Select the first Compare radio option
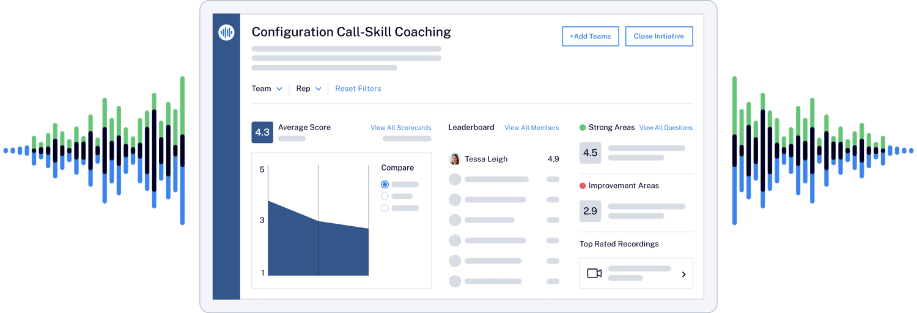Image resolution: width=917 pixels, height=313 pixels. pos(385,184)
